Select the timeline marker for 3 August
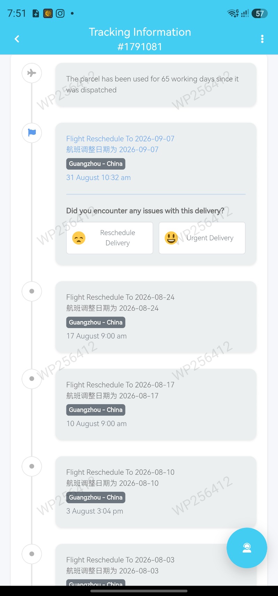The height and width of the screenshot is (596, 278). pyautogui.click(x=32, y=466)
